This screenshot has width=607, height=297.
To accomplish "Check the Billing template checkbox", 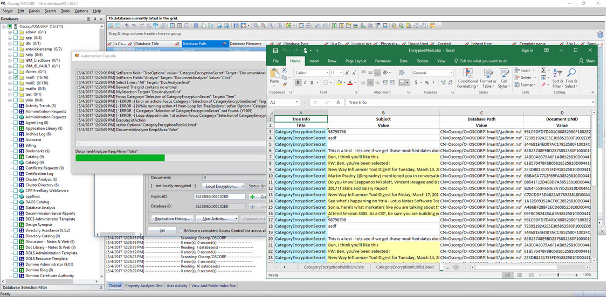I will click(16, 146).
